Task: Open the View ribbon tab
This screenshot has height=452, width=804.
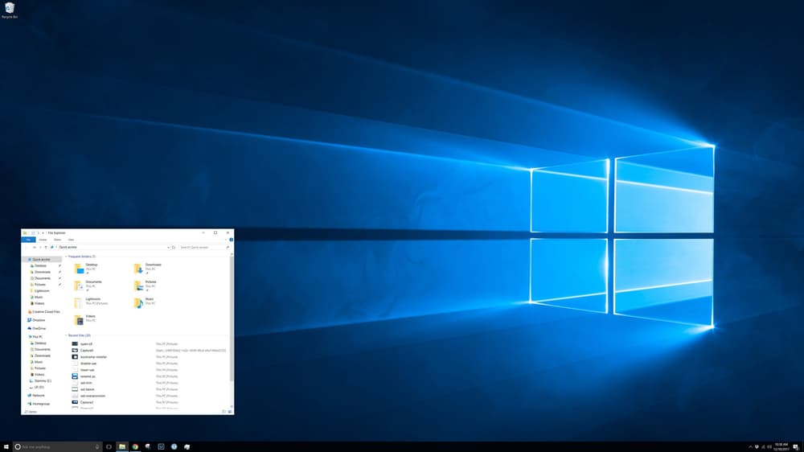Action: click(71, 240)
